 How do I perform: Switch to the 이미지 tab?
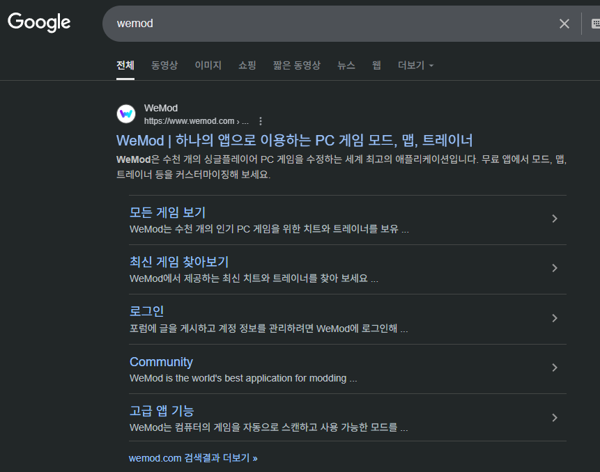[208, 65]
